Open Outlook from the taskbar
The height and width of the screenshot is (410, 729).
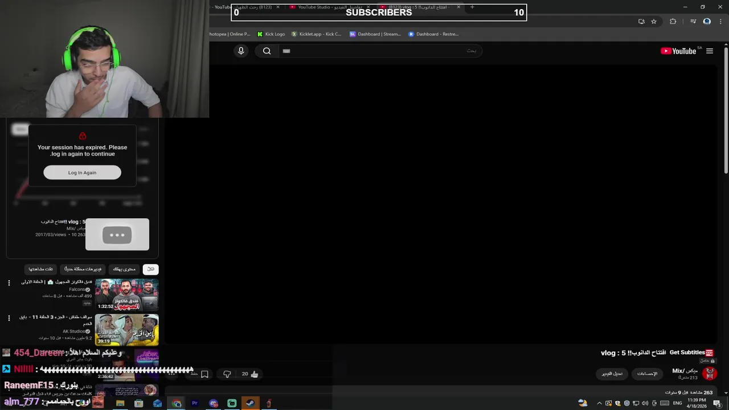158,403
